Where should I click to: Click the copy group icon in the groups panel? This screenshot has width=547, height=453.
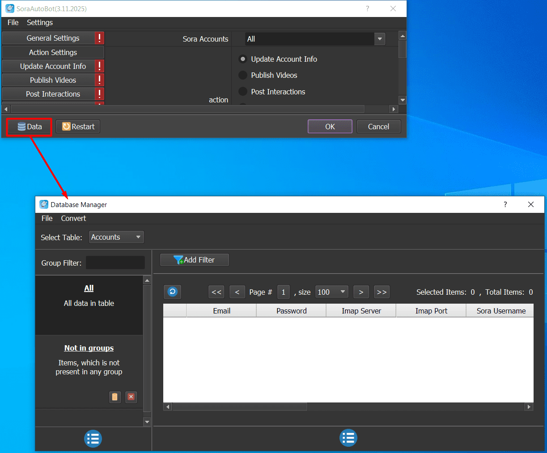click(x=115, y=397)
